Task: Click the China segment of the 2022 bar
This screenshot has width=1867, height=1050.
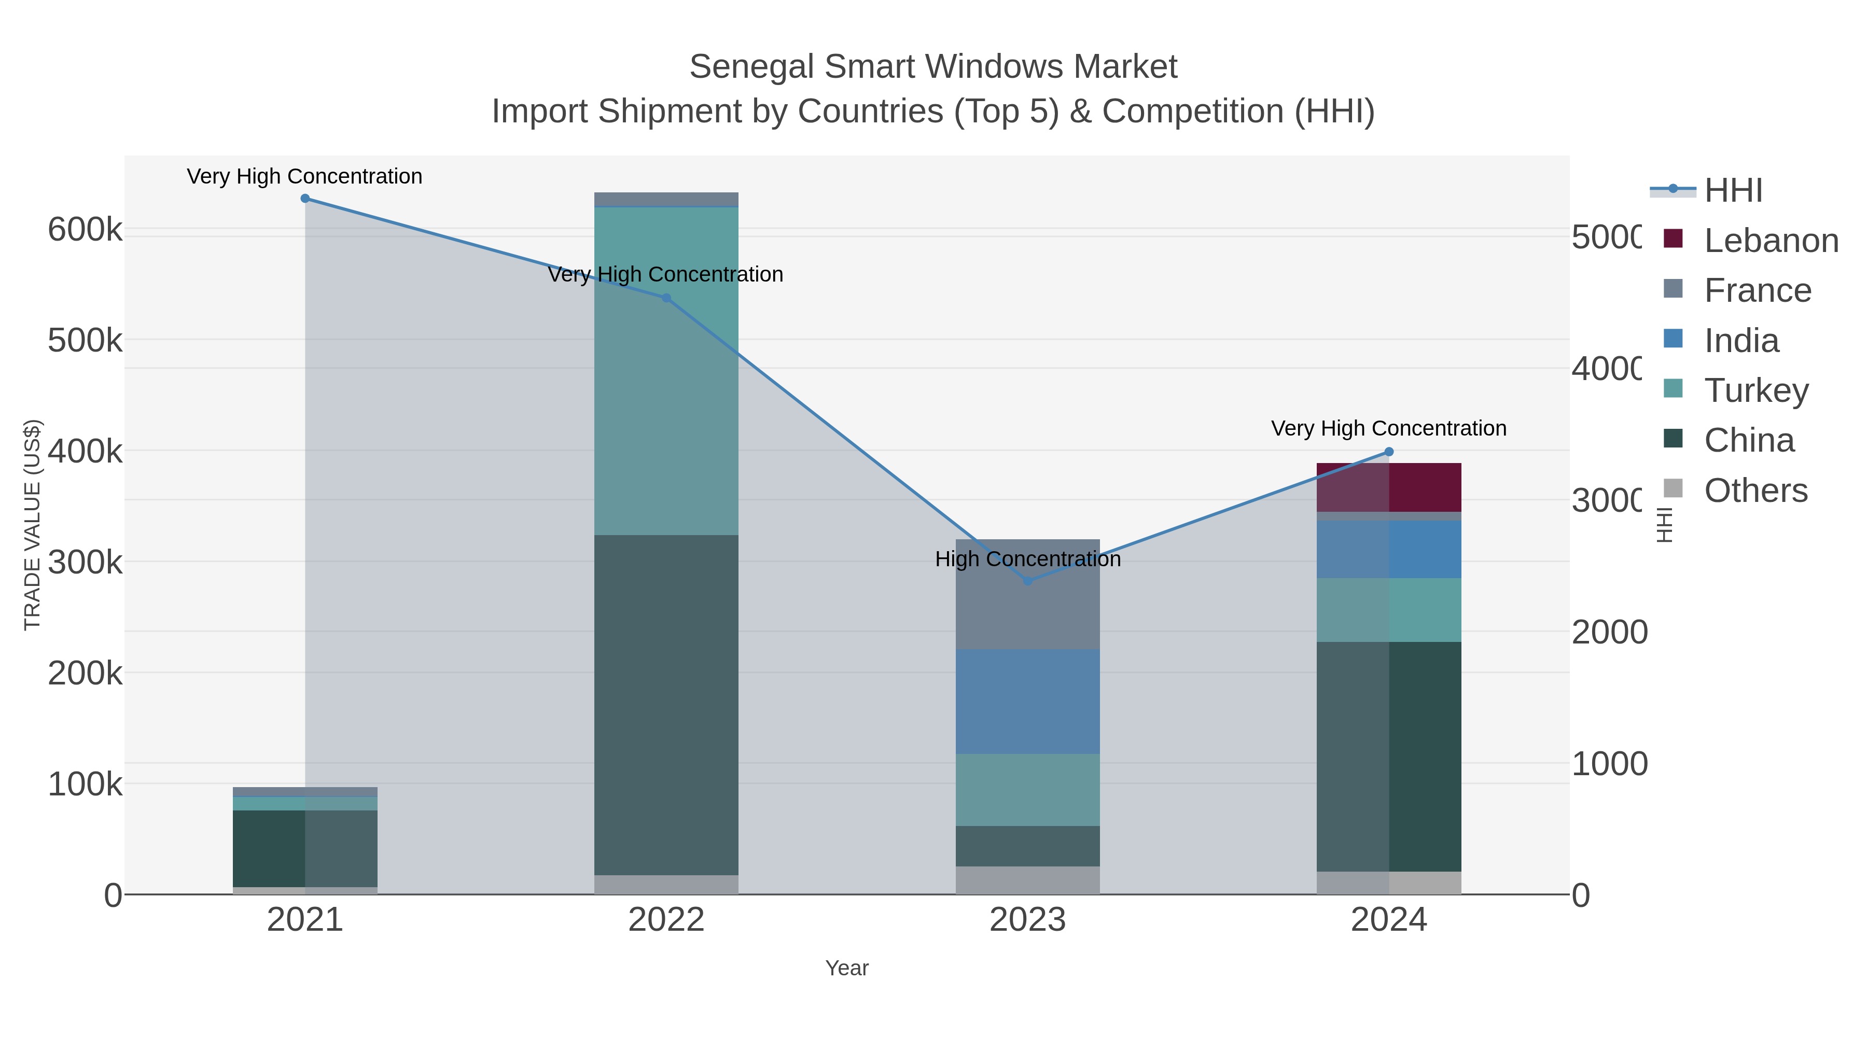Action: point(666,705)
